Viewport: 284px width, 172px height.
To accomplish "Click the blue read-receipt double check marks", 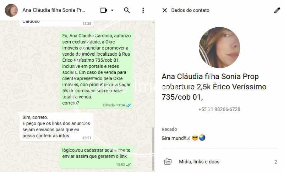I will click(129, 105).
